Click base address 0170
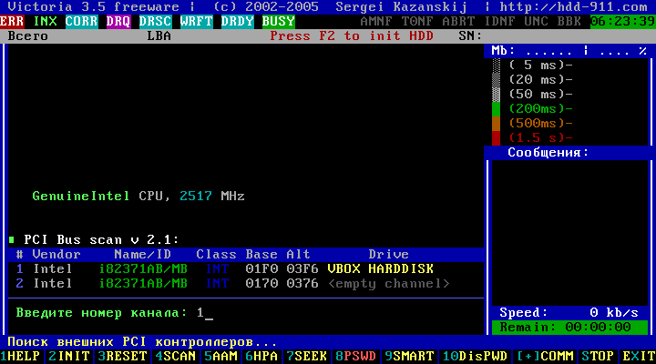The image size is (656, 364). click(x=261, y=284)
